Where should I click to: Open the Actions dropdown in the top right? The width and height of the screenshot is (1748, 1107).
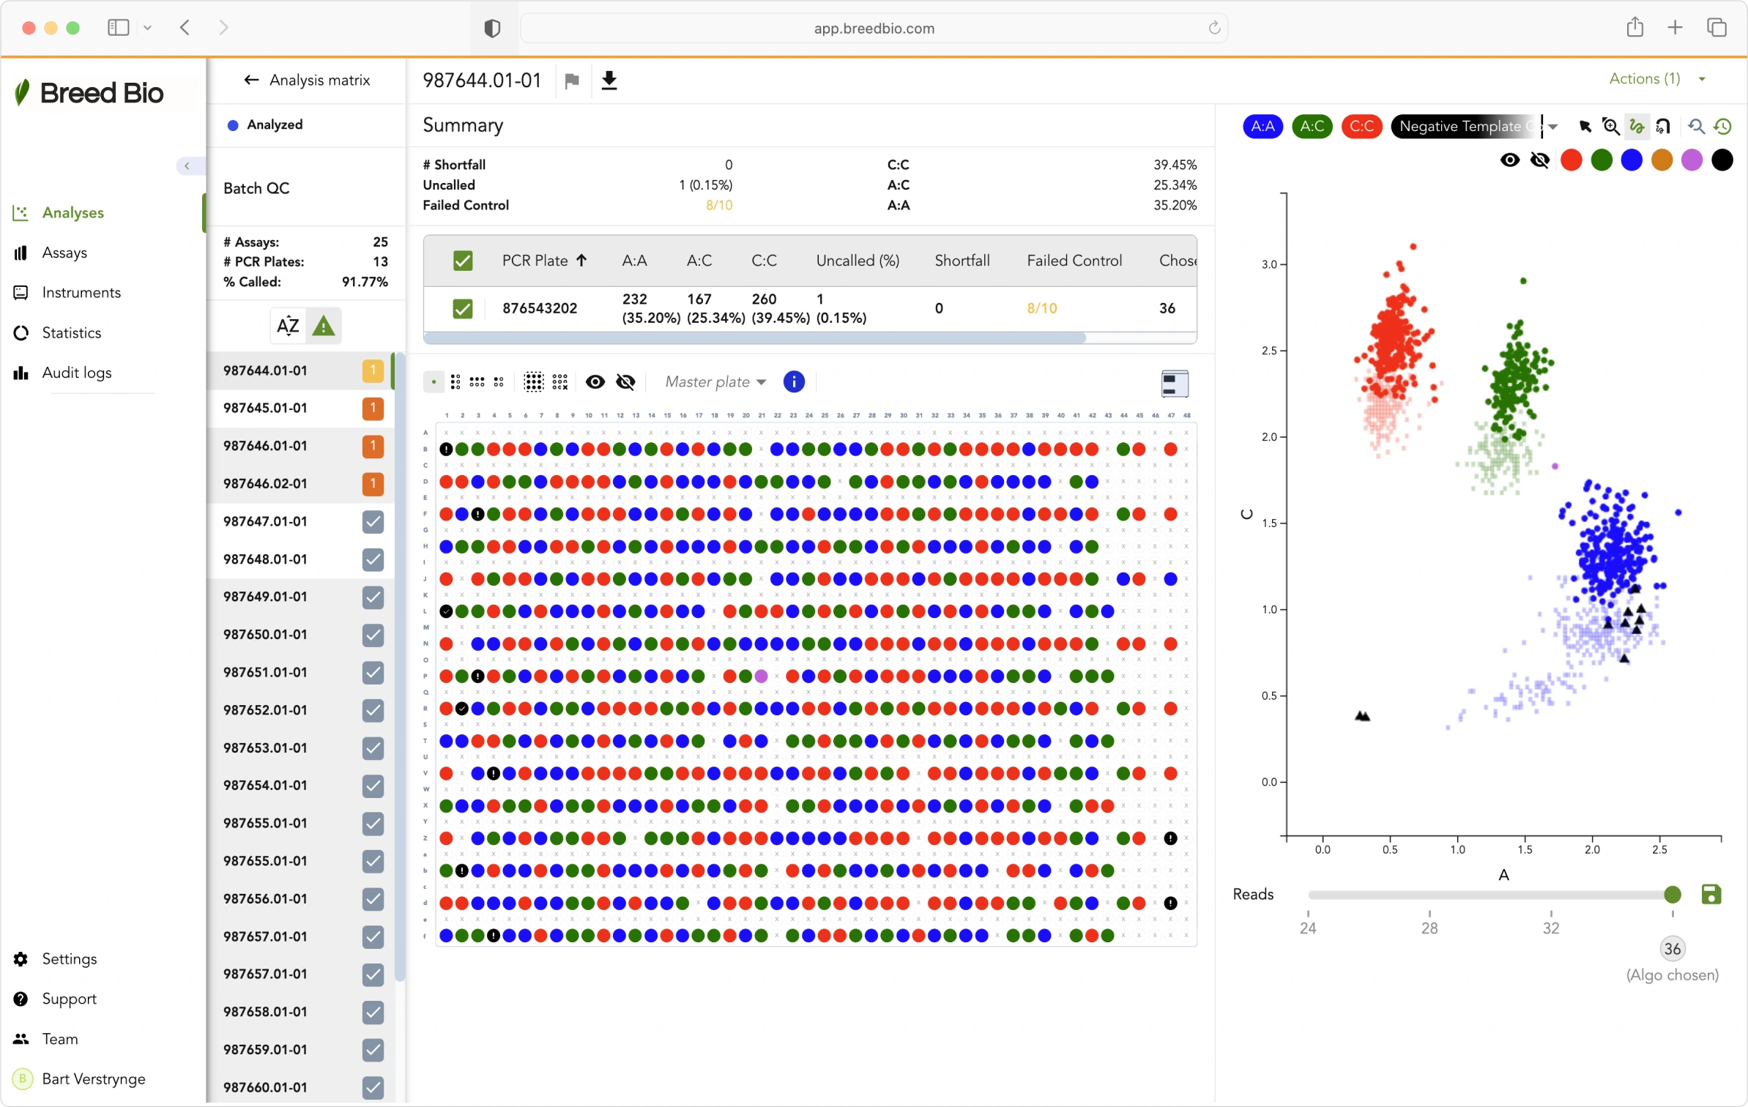(1654, 79)
